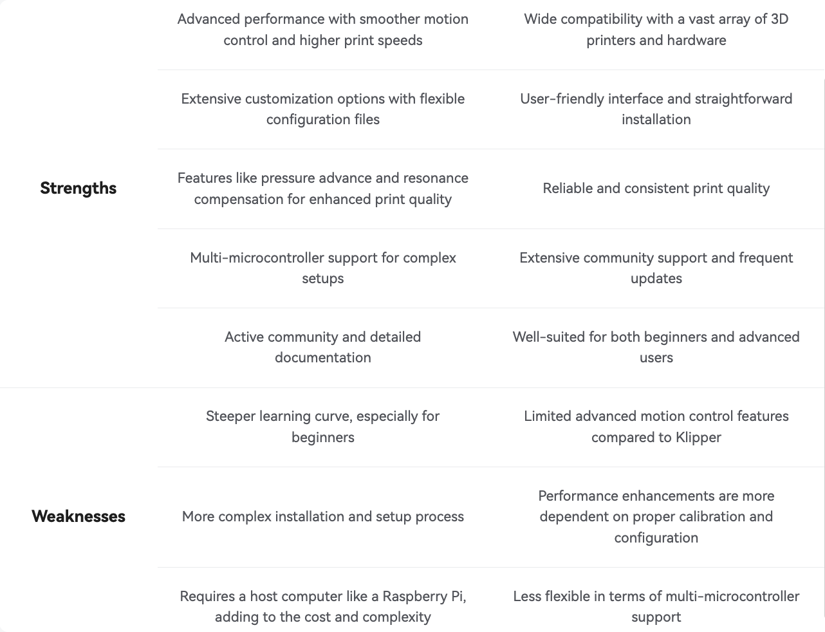Click the Weaknesses row header
Image resolution: width=825 pixels, height=632 pixels.
(78, 516)
